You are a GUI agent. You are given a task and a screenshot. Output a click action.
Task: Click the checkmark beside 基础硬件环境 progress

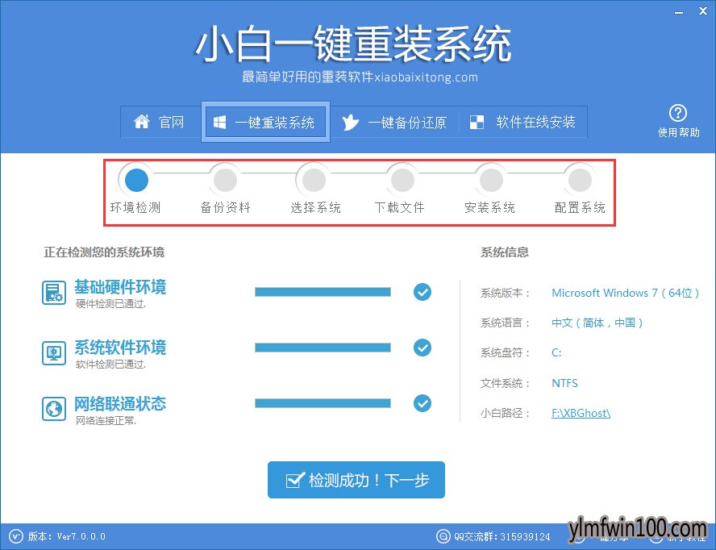[x=423, y=292]
